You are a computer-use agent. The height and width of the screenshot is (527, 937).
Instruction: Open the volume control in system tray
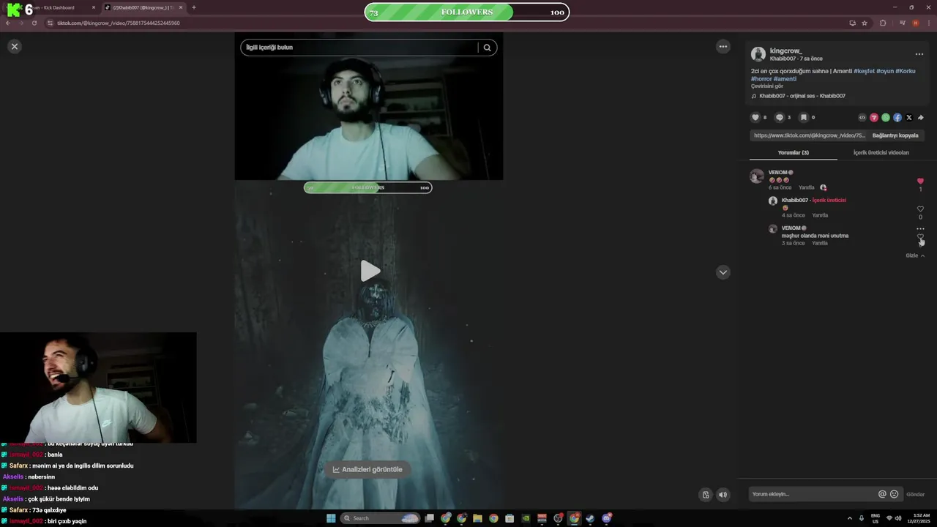[x=897, y=518]
